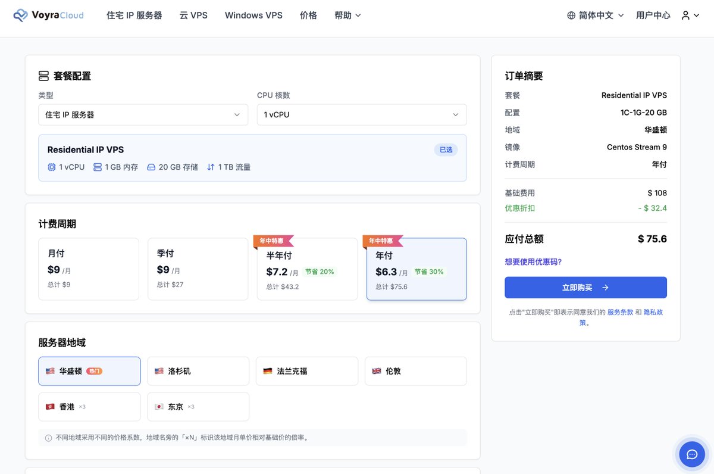The height and width of the screenshot is (474, 714).
Task: Open the user account avatar icon
Action: pyautogui.click(x=686, y=15)
